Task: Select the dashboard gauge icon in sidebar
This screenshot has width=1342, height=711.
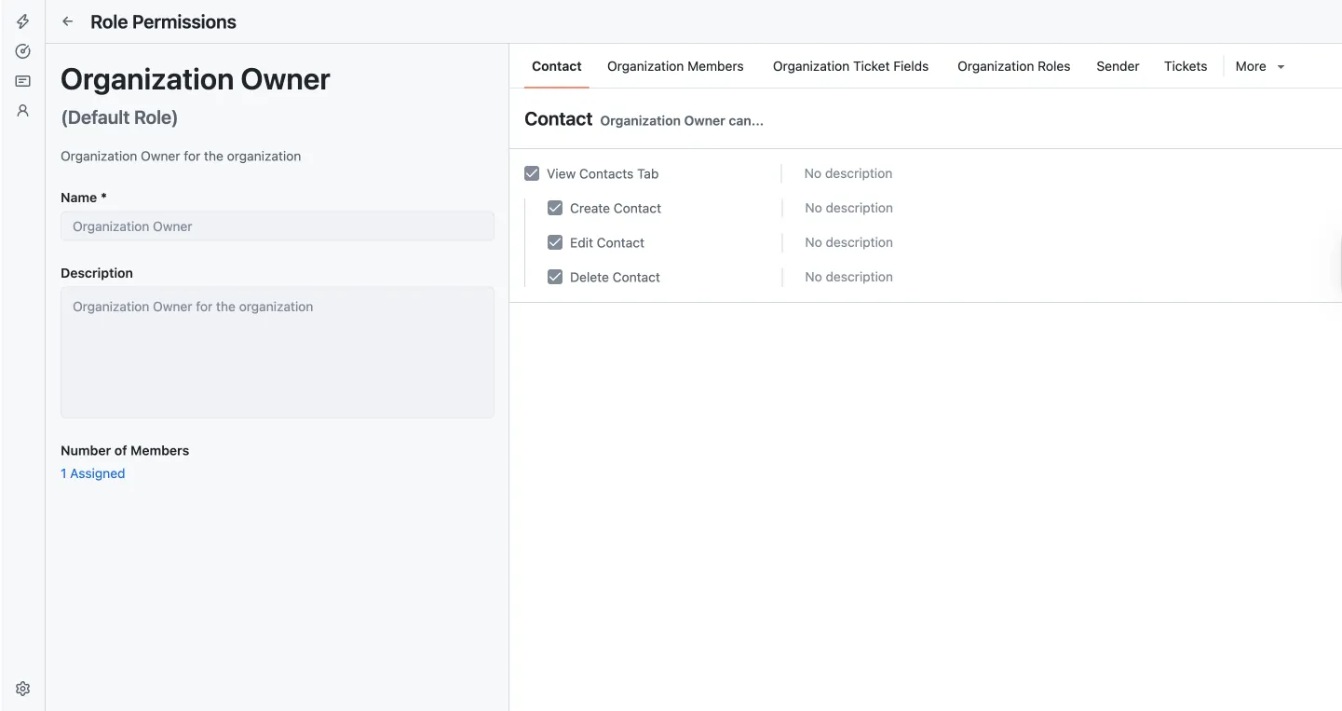Action: click(22, 50)
